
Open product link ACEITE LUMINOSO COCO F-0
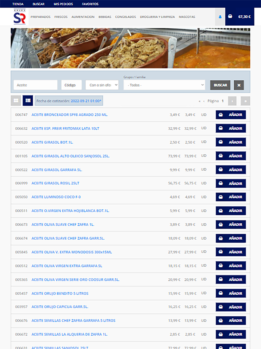[56, 197]
